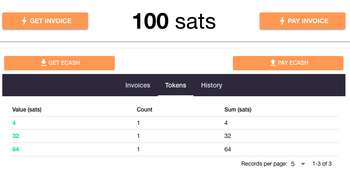Open the Get Invoice dialog

45,21
